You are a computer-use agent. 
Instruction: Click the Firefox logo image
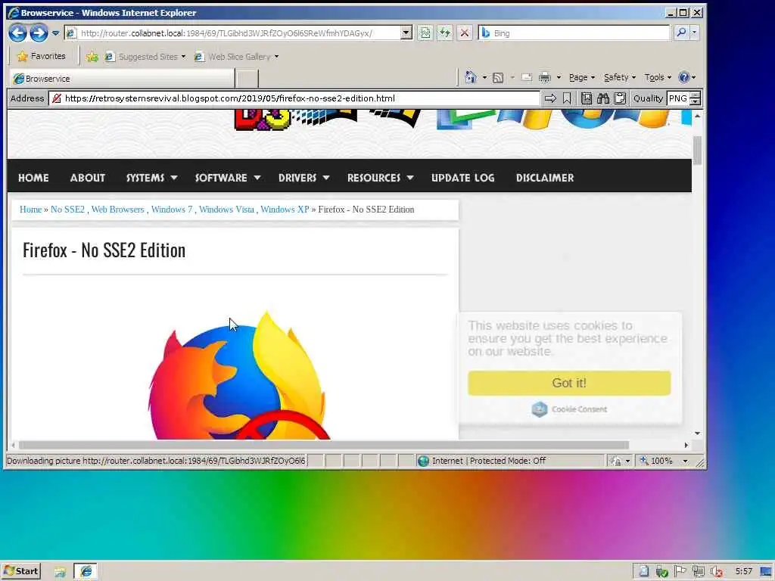click(238, 375)
